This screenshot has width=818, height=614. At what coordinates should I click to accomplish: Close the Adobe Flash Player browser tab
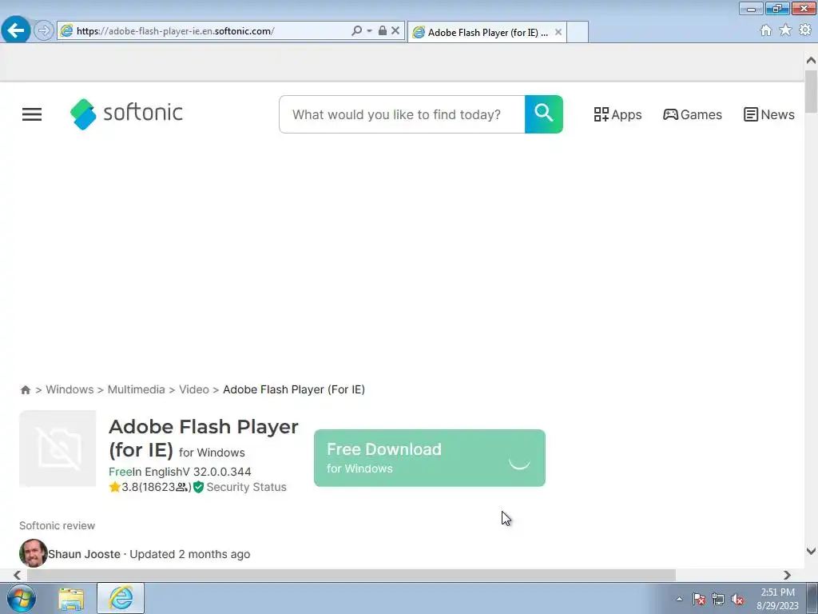coord(558,32)
